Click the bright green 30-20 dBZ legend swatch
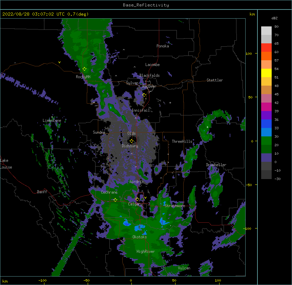The height and width of the screenshot is (285, 292). [266, 141]
